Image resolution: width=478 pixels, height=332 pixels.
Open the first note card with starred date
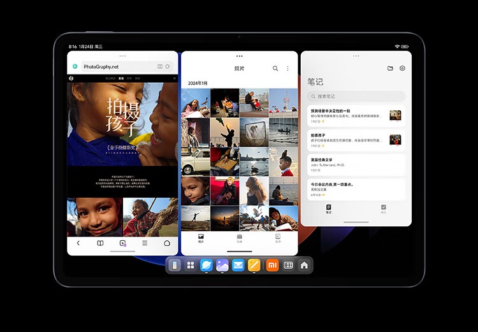[x=356, y=115]
